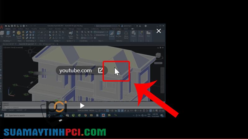Expand the Modeling panel dropdown
This screenshot has width=248, height=139.
point(7,41)
